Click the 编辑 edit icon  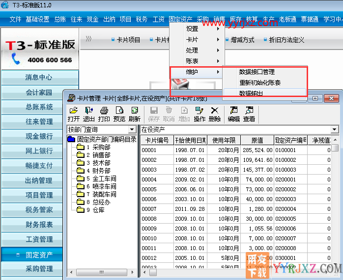(234, 114)
